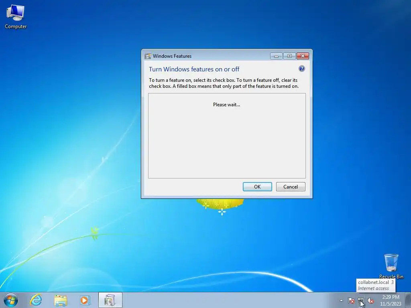Viewport: 411px width, 308px height.
Task: Open Windows Explorer from taskbar
Action: (61, 300)
